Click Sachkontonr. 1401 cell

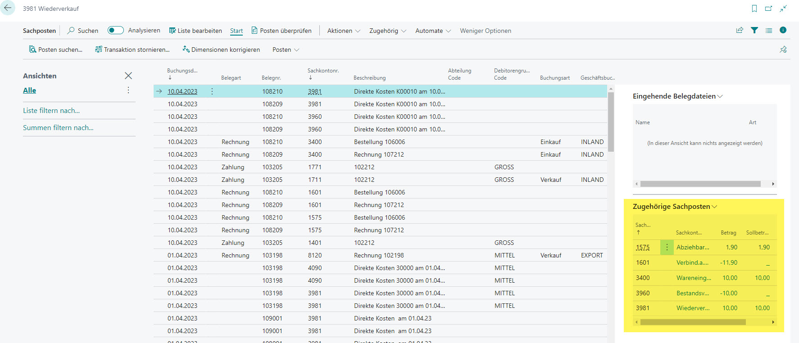(315, 243)
